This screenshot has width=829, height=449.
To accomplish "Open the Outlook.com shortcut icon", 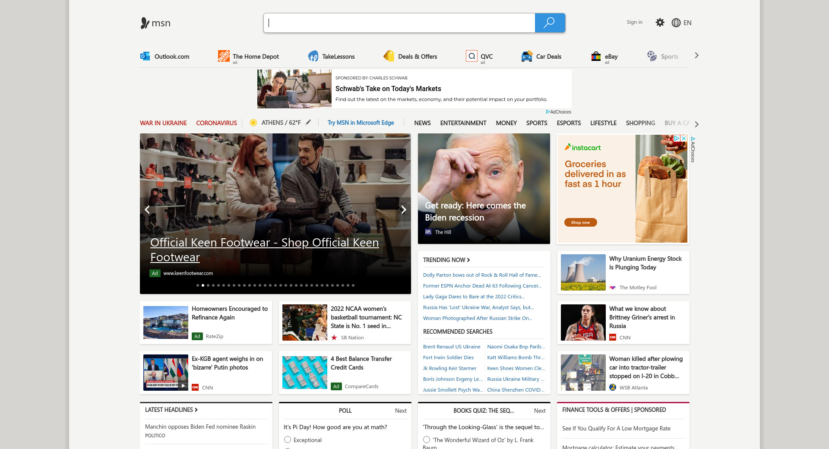I will (145, 56).
